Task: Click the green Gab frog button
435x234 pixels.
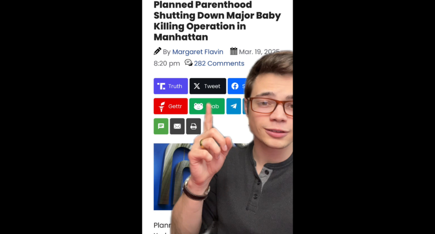Action: pyautogui.click(x=207, y=106)
